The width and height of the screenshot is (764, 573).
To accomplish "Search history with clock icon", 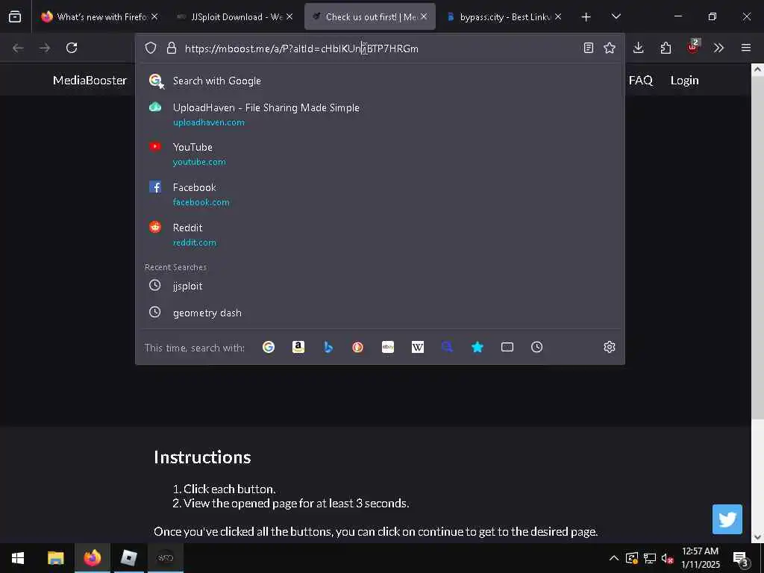I will pyautogui.click(x=537, y=347).
